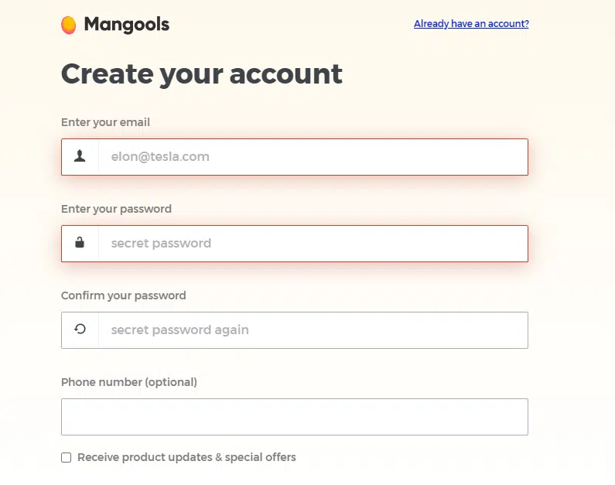This screenshot has height=485, width=615.
Task: Click the Mangools wordmark text
Action: (127, 24)
